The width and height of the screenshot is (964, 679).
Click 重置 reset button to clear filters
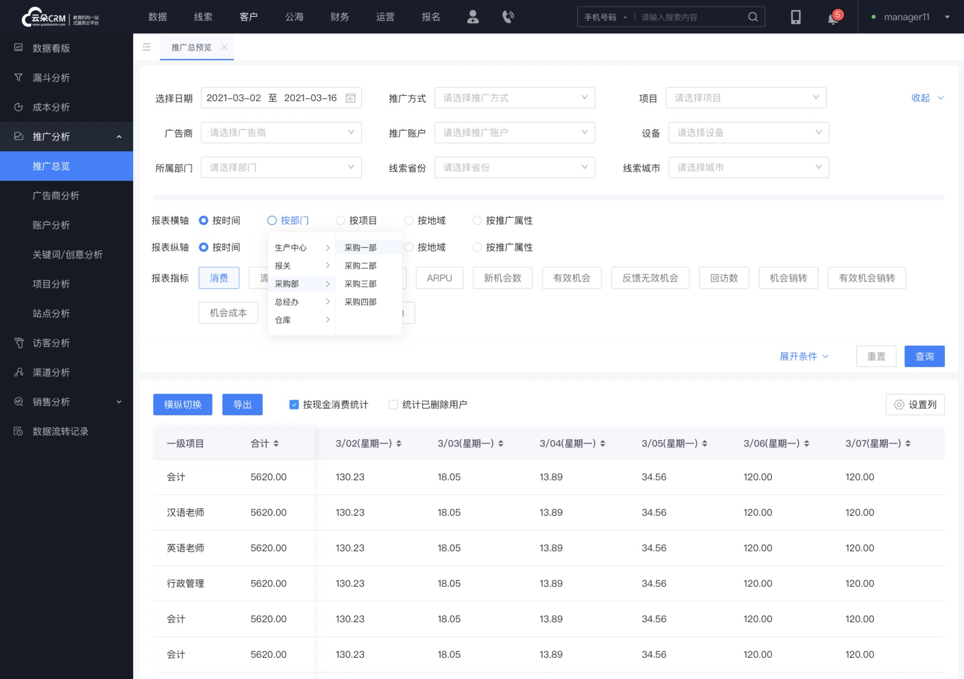[877, 356]
